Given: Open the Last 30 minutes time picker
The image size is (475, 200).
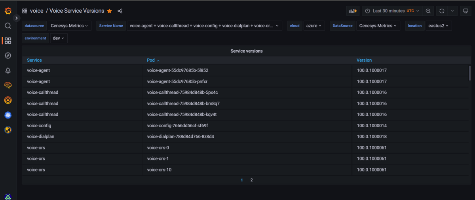Looking at the screenshot, I should coord(392,11).
